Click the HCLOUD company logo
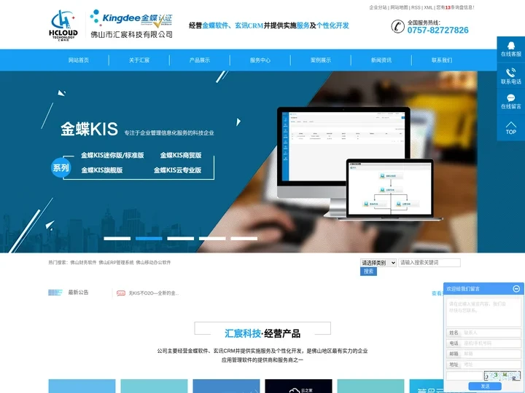 click(x=63, y=25)
